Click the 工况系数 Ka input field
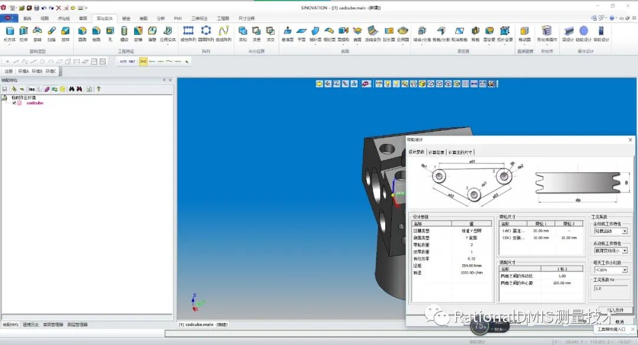The image size is (638, 345). [611, 288]
